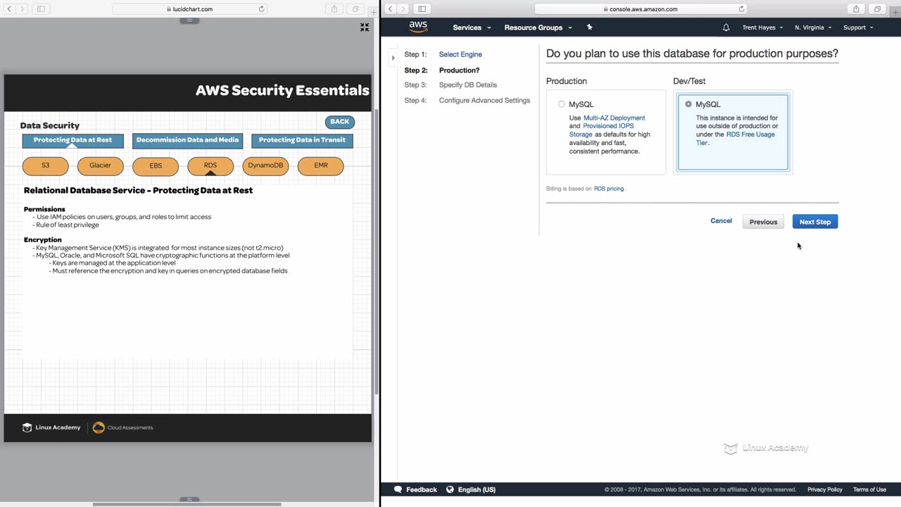Toggle the top handle on the Lucidchart slide
The image size is (901, 507).
coord(189,21)
